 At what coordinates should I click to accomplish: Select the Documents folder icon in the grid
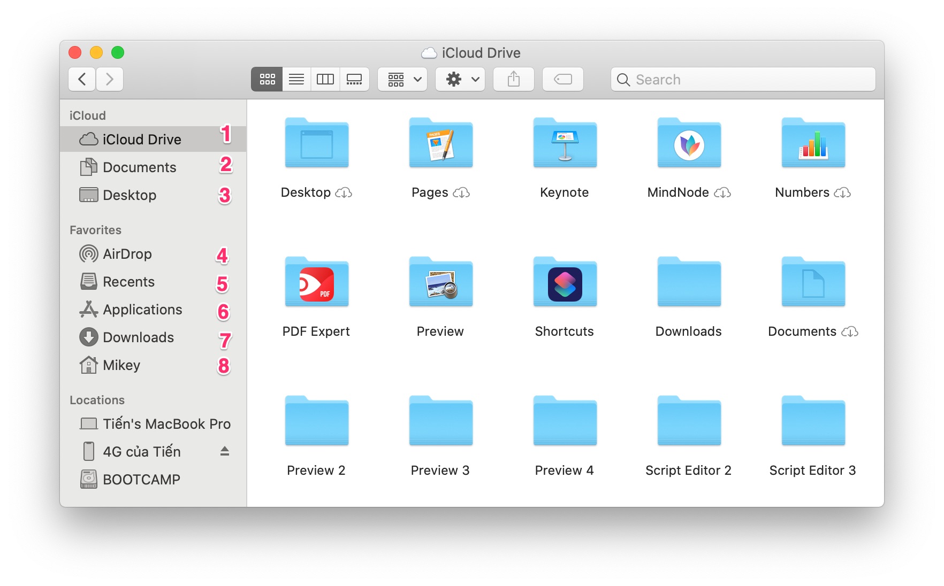813,282
